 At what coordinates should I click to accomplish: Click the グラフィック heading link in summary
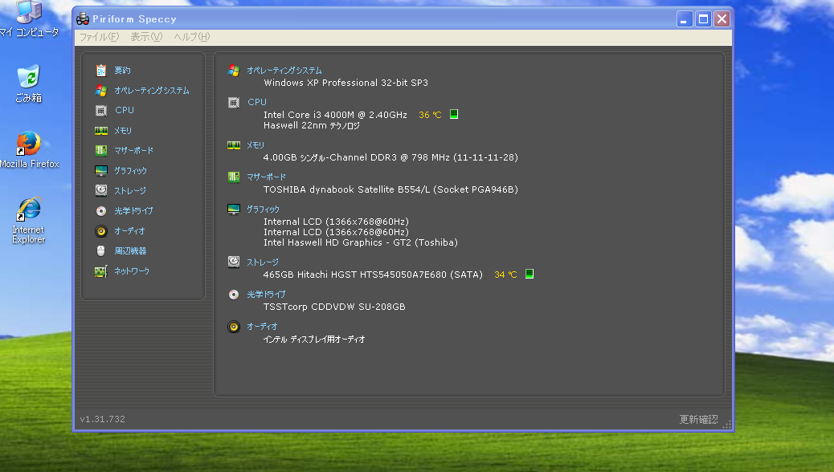[x=263, y=210]
